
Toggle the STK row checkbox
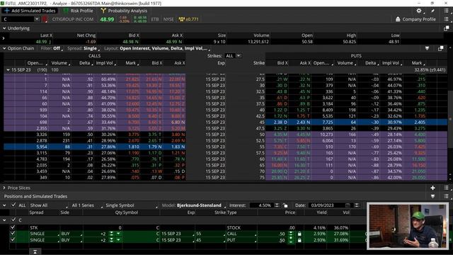13,227
